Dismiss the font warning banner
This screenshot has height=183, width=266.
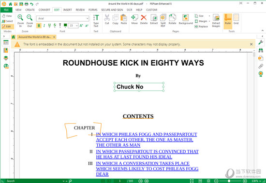(251, 44)
